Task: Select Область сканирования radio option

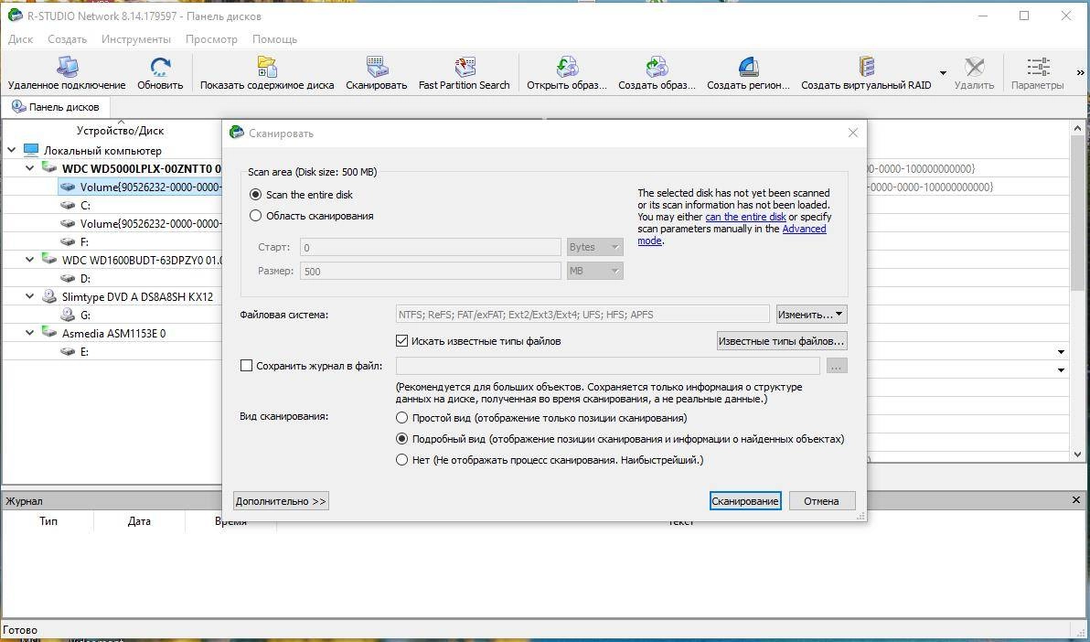Action: 255,216
